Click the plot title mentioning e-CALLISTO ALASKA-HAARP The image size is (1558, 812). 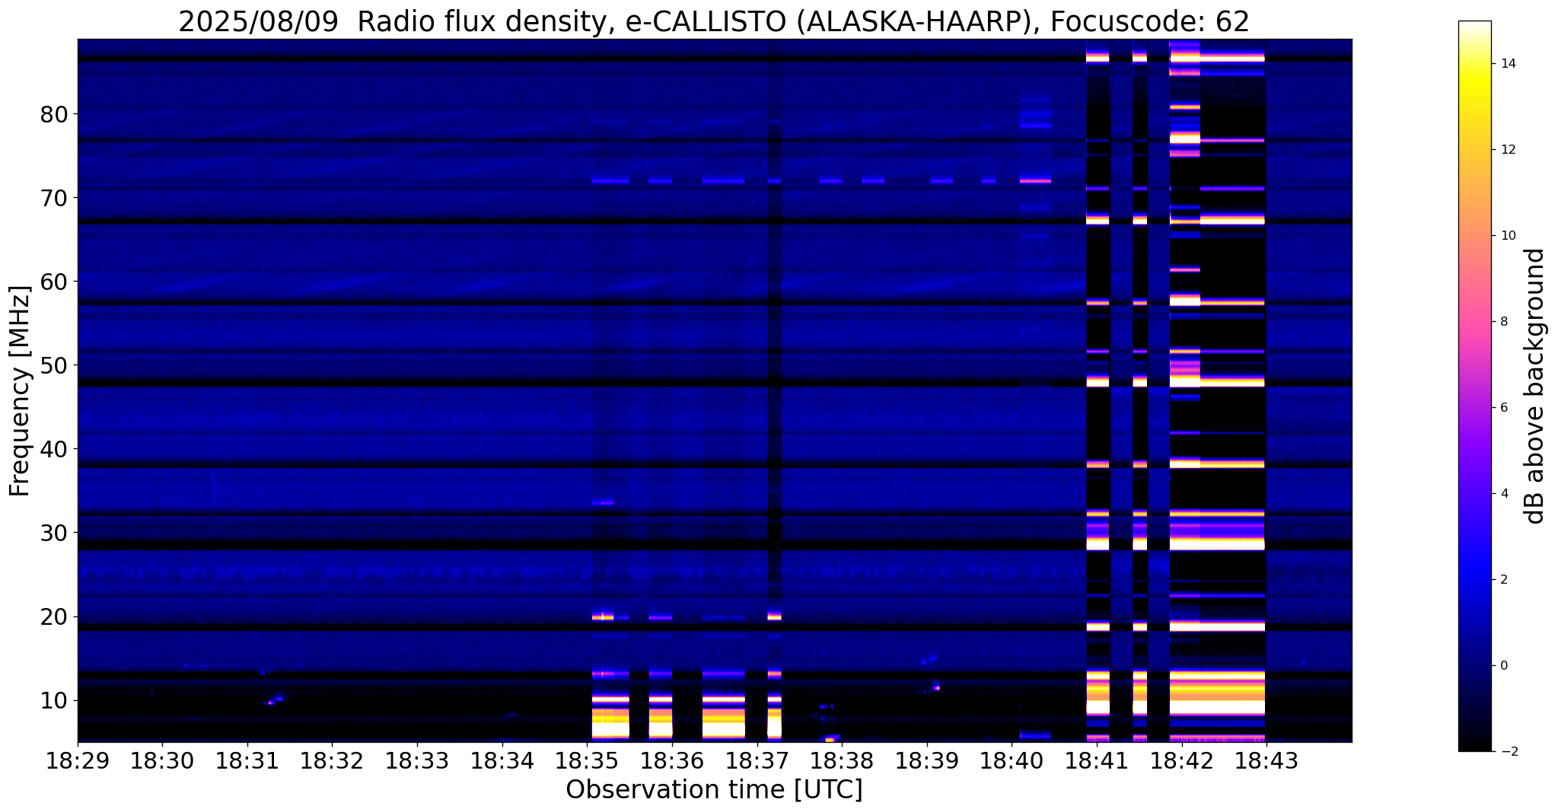pos(714,22)
